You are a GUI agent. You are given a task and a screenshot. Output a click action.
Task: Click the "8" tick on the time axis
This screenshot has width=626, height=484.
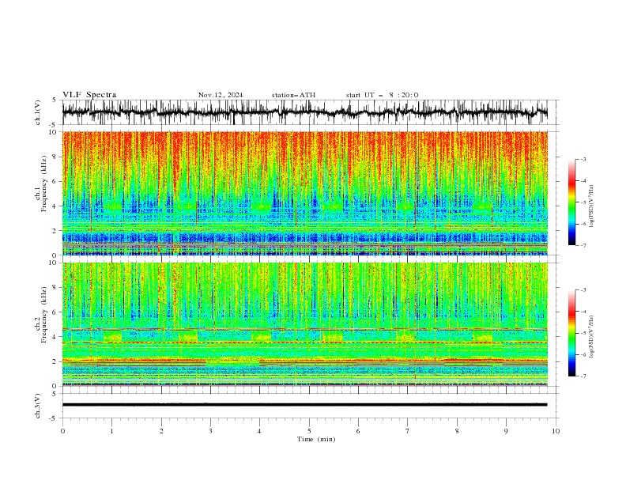click(x=457, y=431)
